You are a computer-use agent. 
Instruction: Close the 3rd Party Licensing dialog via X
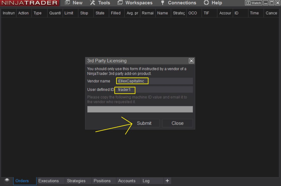point(191,61)
